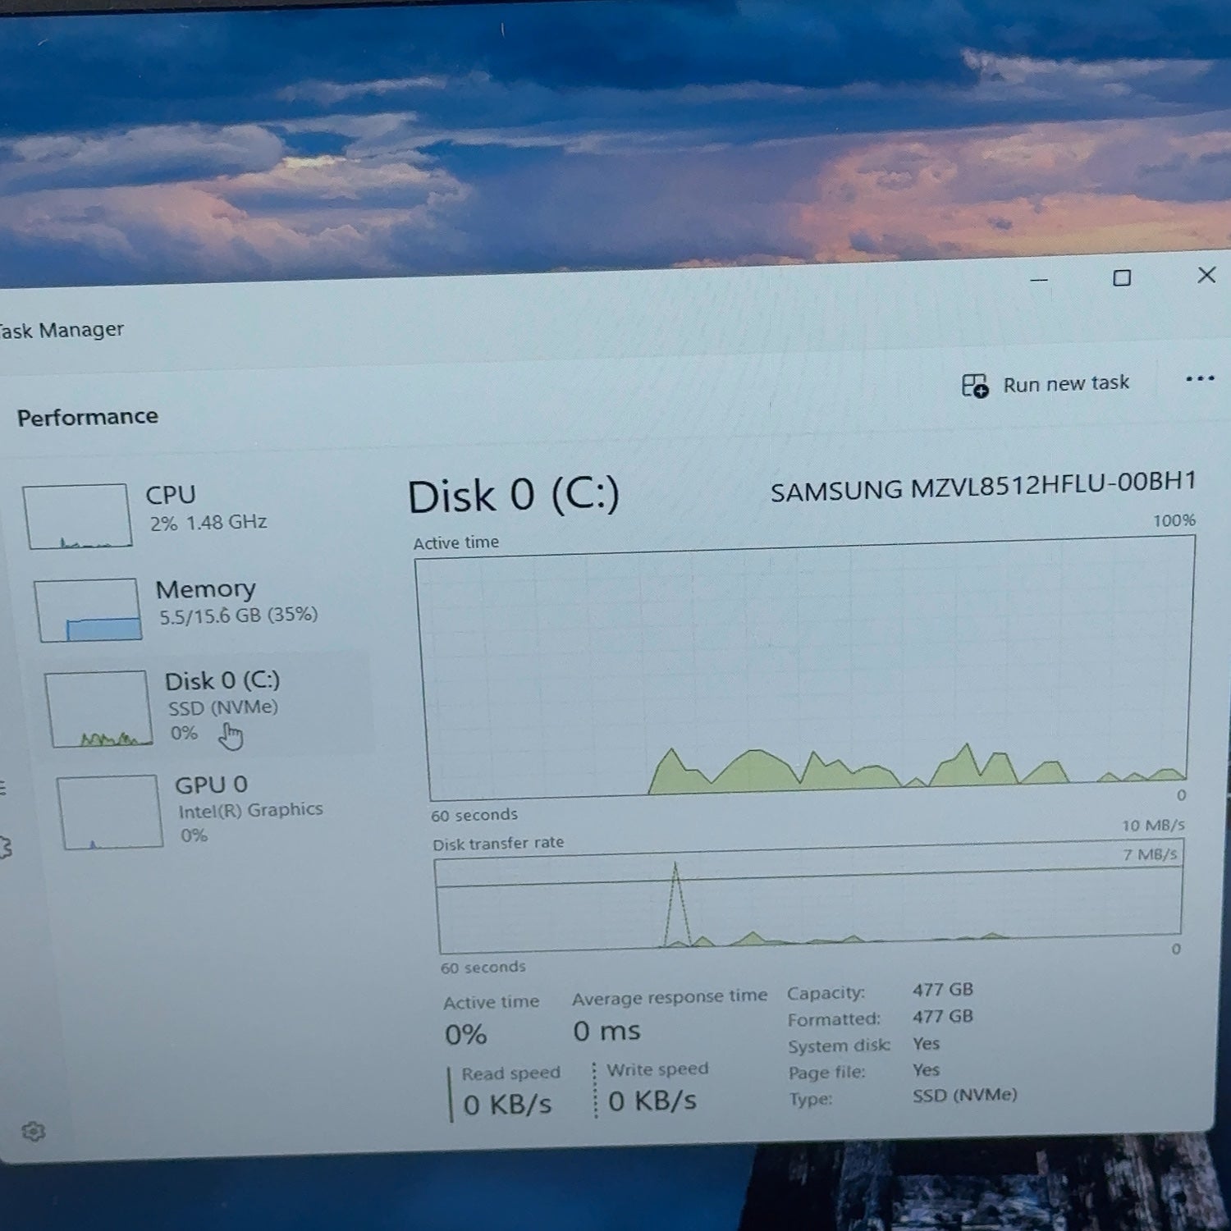This screenshot has height=1231, width=1231.
Task: Select GPU 0 Intel(R) Graphics entry
Action: (213, 811)
